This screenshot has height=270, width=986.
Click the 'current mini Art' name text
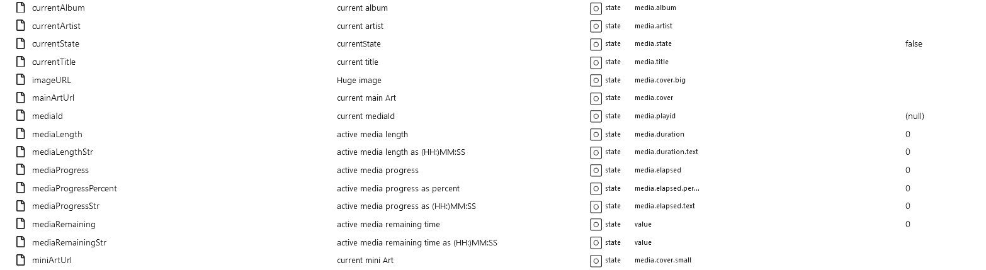click(x=365, y=261)
